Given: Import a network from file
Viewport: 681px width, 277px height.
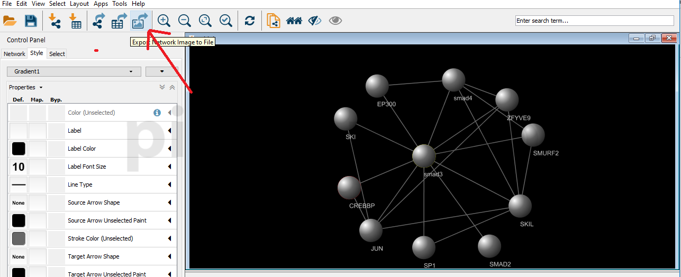Looking at the screenshot, I should click(55, 21).
